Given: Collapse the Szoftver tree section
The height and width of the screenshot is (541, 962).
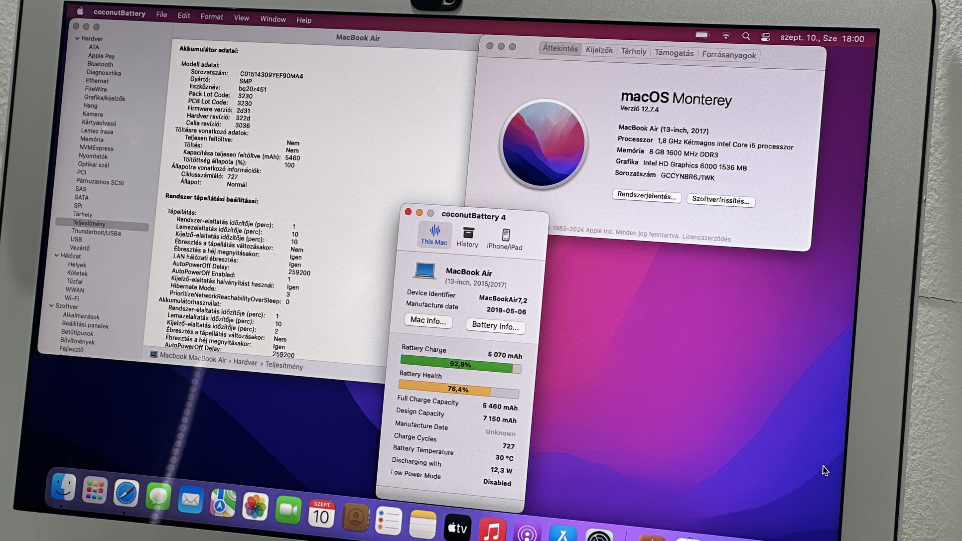Looking at the screenshot, I should point(51,305).
